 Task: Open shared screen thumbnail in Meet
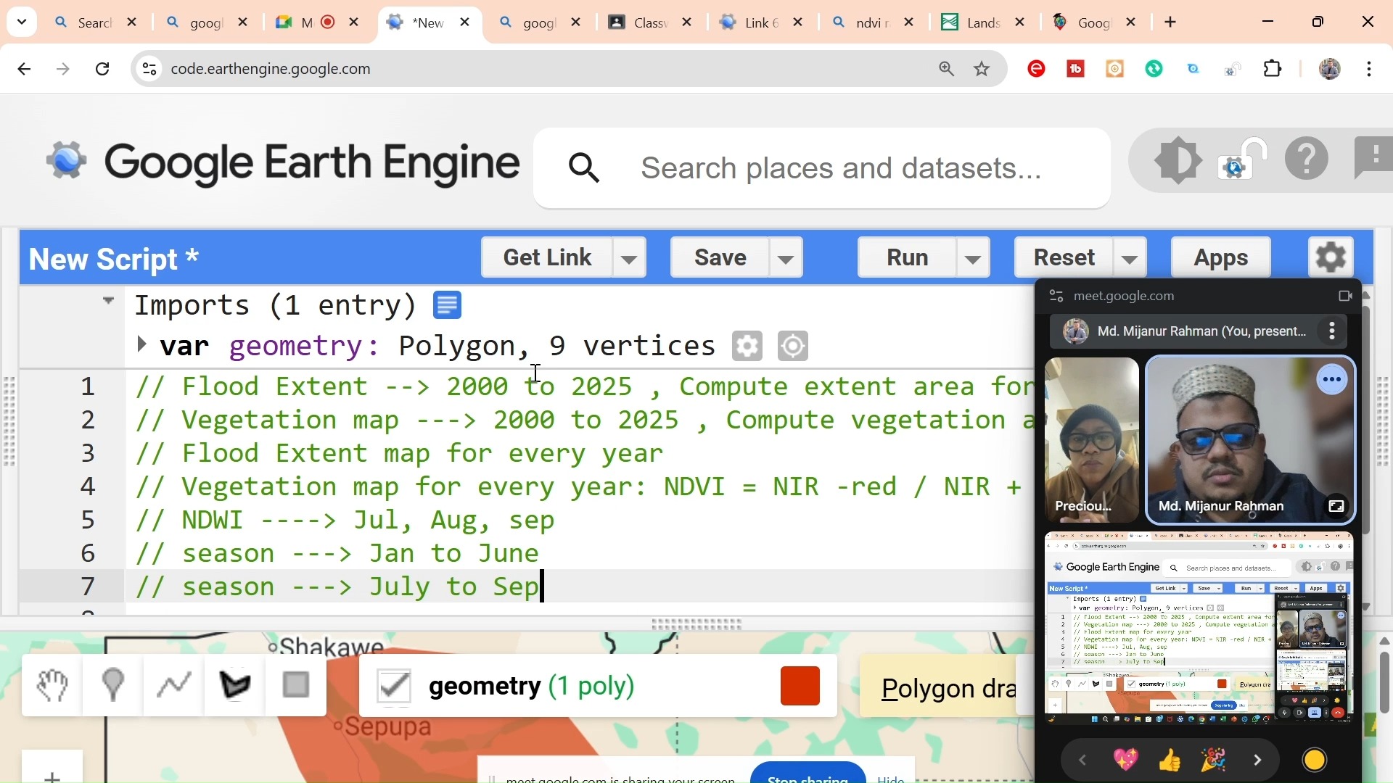point(1199,629)
